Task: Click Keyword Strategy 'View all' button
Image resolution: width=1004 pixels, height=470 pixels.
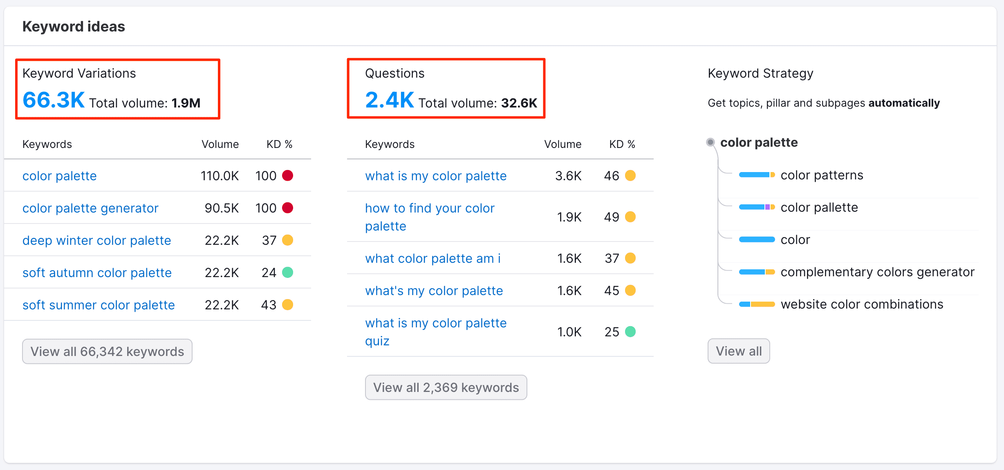Action: point(739,351)
